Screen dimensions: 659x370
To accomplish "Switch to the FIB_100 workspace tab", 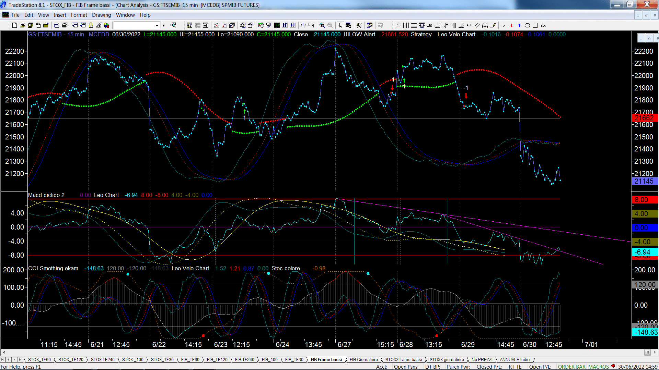I will click(270, 360).
